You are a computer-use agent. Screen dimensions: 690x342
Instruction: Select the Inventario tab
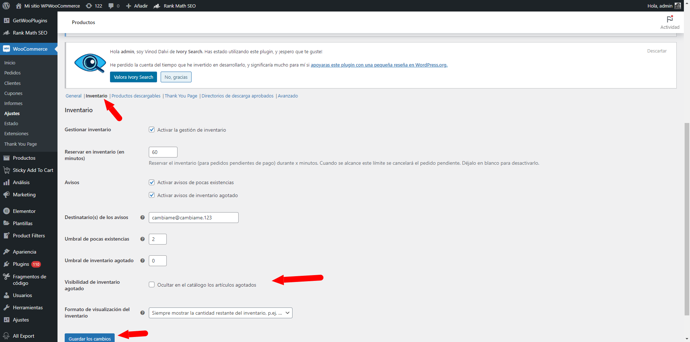96,96
